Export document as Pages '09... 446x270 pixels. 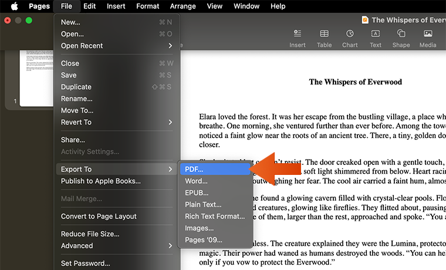coord(215,240)
